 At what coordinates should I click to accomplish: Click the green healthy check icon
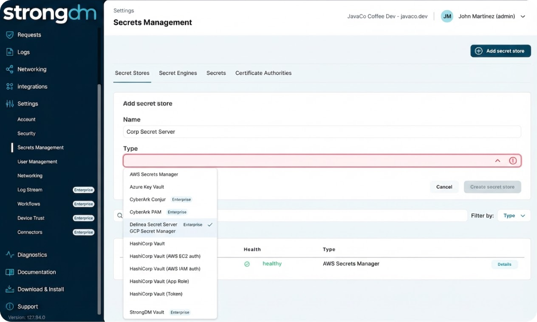(247, 264)
